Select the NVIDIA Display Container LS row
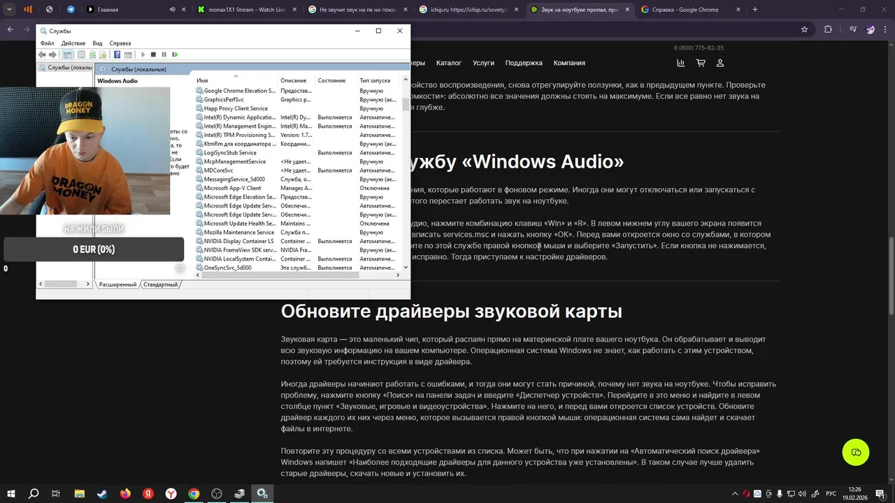This screenshot has width=895, height=503. (297, 241)
